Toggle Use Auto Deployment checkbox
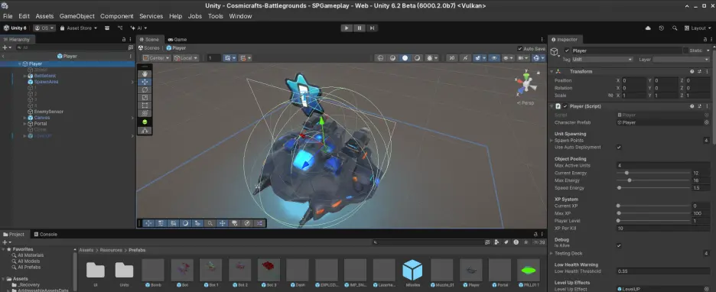The width and height of the screenshot is (716, 292). [619, 148]
